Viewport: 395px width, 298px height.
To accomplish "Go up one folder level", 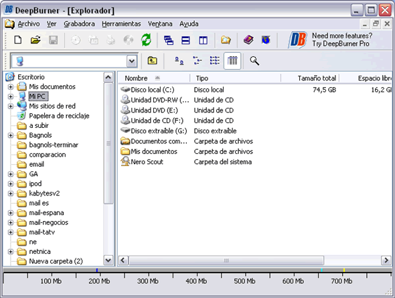I will [x=152, y=60].
